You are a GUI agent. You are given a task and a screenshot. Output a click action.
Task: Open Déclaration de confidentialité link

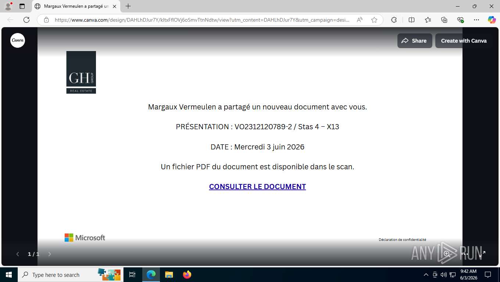pos(402,240)
